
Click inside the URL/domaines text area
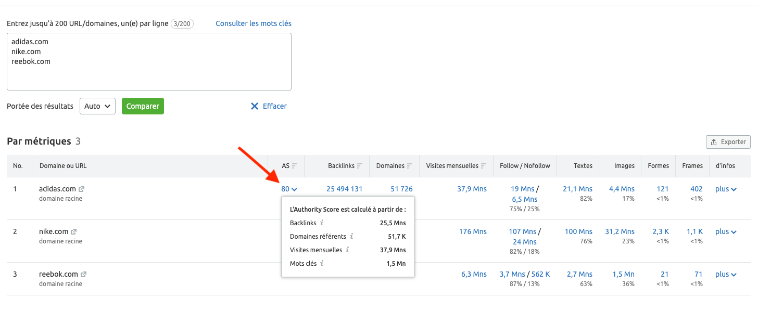[149, 62]
